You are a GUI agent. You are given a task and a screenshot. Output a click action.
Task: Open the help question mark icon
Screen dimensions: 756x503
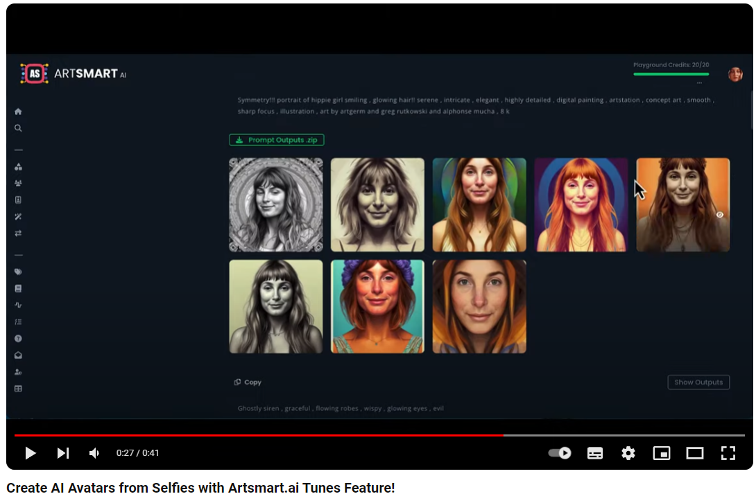18,339
